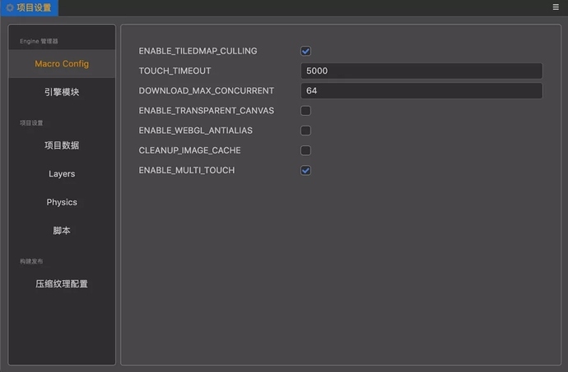Open the 项目数据 settings page

pos(62,145)
